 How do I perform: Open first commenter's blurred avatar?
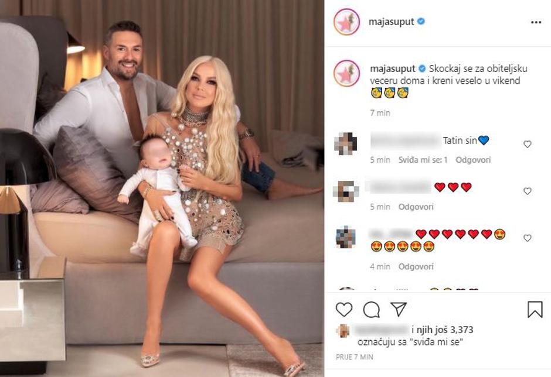click(345, 144)
